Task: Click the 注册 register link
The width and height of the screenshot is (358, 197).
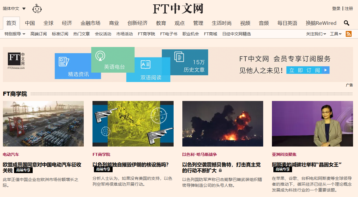Action: tap(349, 8)
